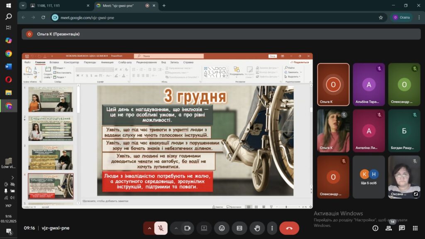Open Microsoft Word from the taskbar

pyautogui.click(x=8, y=66)
